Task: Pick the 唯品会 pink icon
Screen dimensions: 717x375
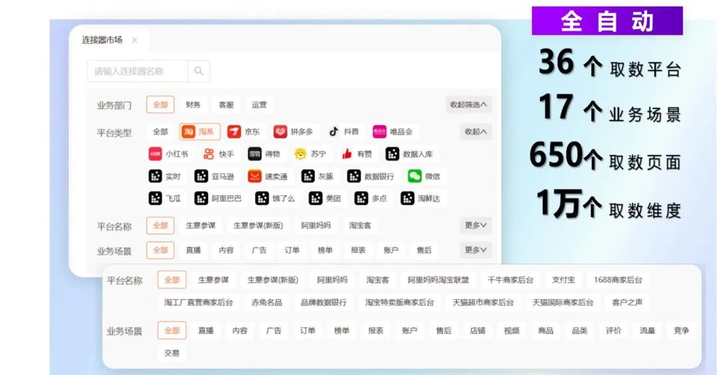Action: pos(379,132)
